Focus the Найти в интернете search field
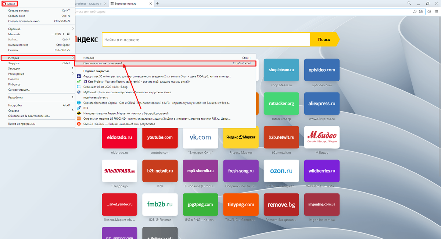 pyautogui.click(x=206, y=39)
